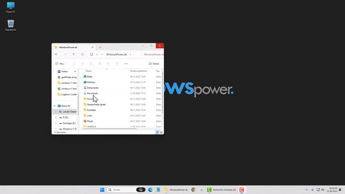The height and width of the screenshot is (194, 345).
Task: Add a new Explorer tab
Action: click(100, 47)
